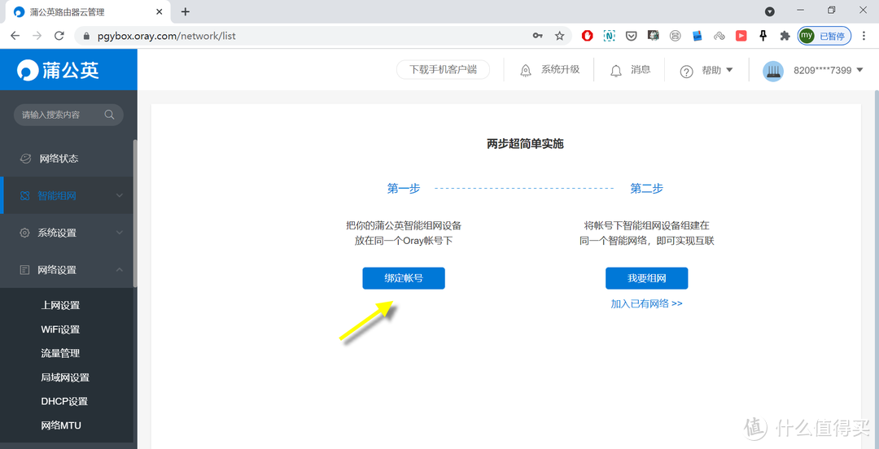The width and height of the screenshot is (879, 449).
Task: Open WiFi设置 submenu item
Action: tap(60, 329)
